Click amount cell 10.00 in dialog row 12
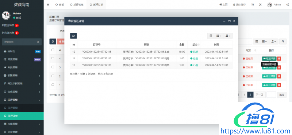 click(x=182, y=52)
